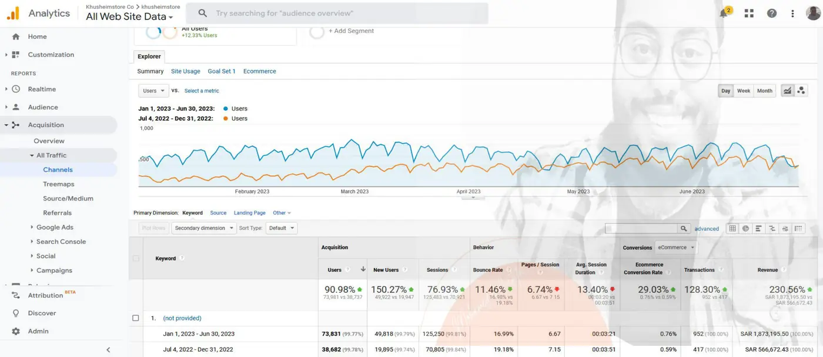Viewport: 823px width, 357px height.
Task: Click the Google Analytics logo
Action: (x=13, y=13)
